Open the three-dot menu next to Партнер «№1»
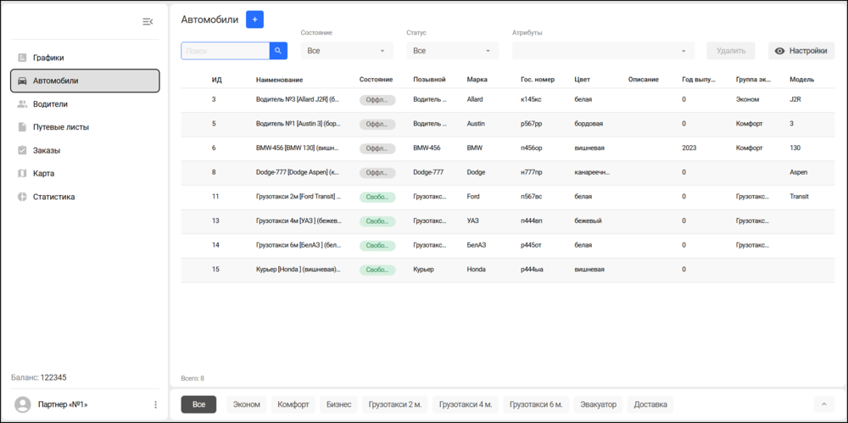This screenshot has width=848, height=423. pyautogui.click(x=156, y=404)
